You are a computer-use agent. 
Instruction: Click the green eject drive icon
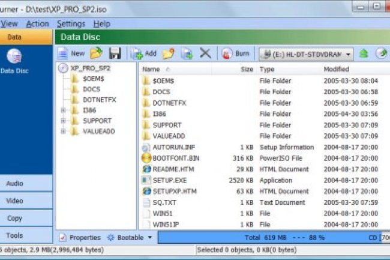tap(364, 53)
